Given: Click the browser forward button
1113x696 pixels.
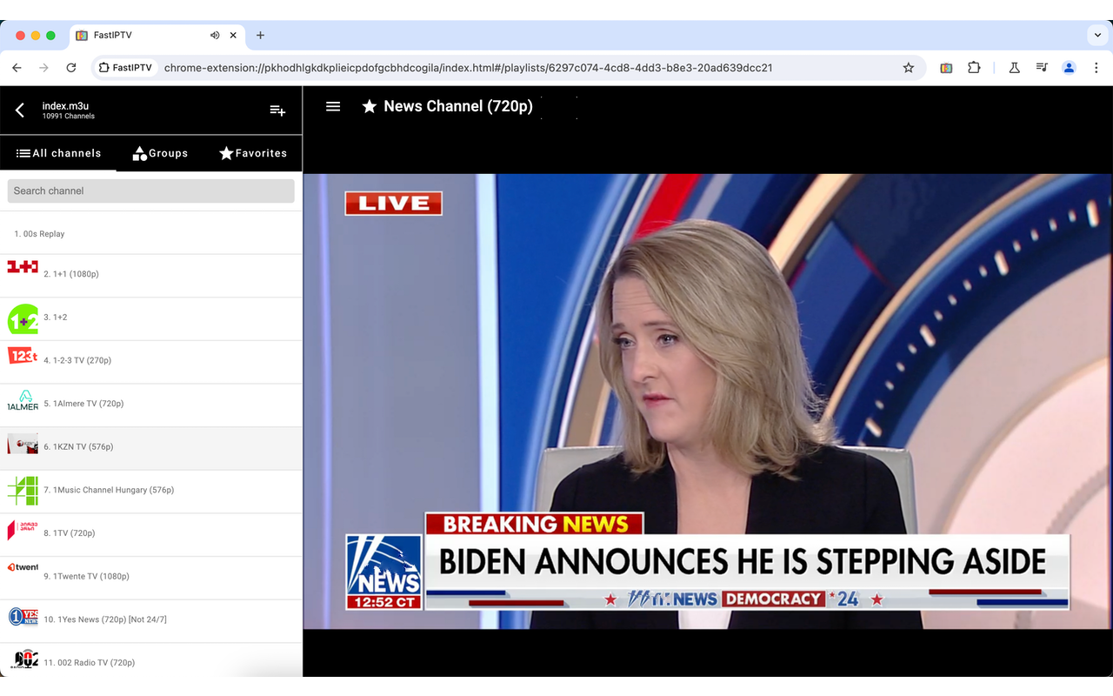Looking at the screenshot, I should click(43, 68).
